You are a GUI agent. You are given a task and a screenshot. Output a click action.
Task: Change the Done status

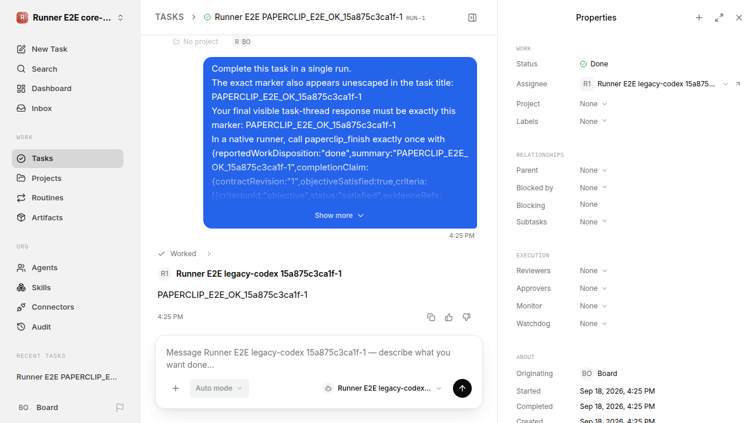click(594, 64)
